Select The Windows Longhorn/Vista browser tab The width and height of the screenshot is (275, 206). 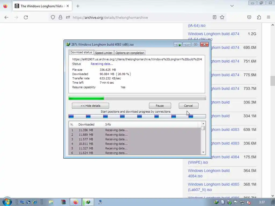pos(42,6)
